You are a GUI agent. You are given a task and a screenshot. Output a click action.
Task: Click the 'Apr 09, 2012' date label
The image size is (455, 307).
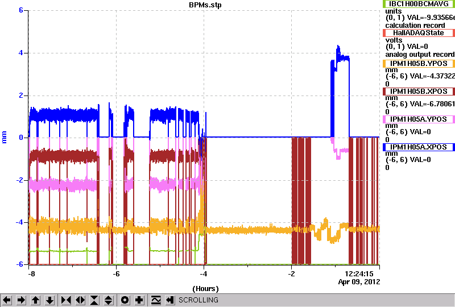[359, 282]
